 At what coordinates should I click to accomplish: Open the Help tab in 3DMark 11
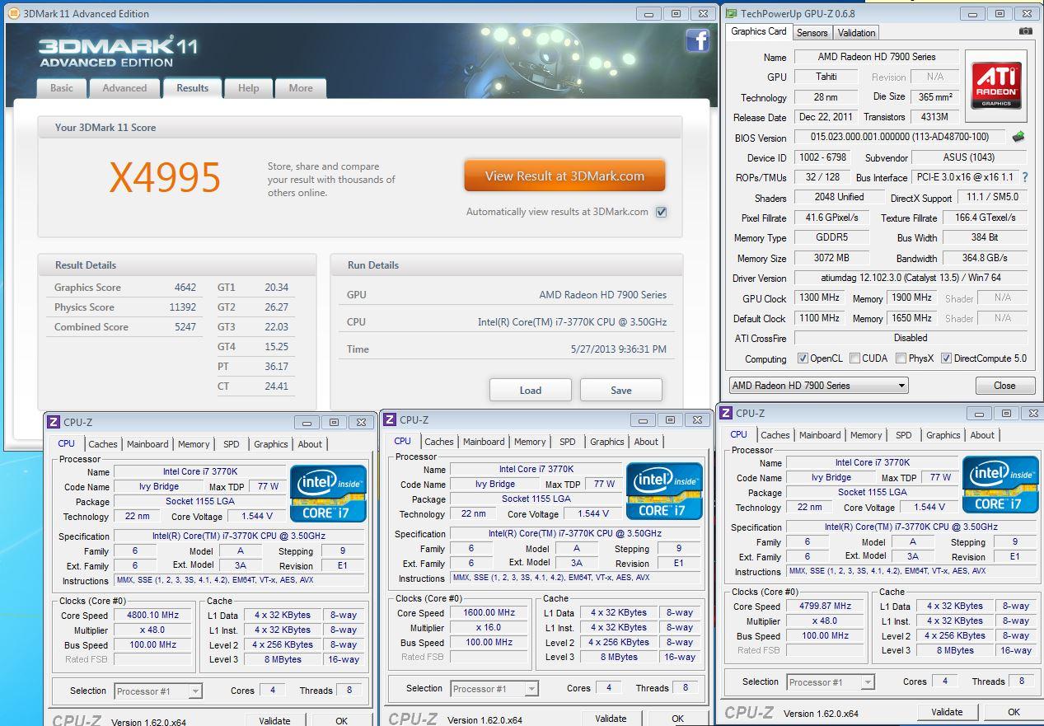tap(248, 88)
